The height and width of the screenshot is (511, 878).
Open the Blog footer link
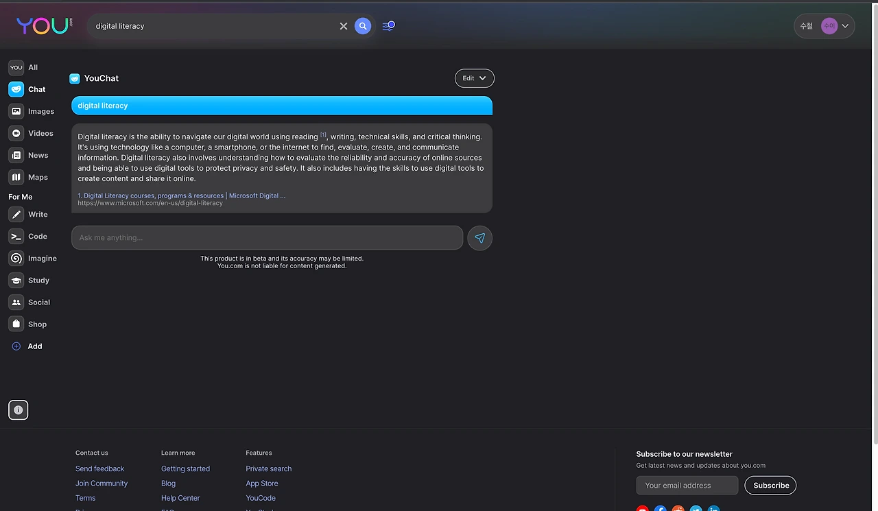168,484
